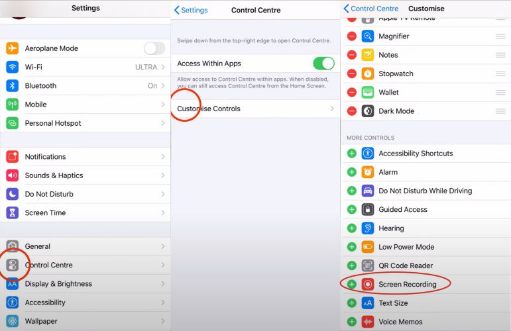The height and width of the screenshot is (331, 511).
Task: Add Screen Recording with green plus button
Action: pos(352,285)
